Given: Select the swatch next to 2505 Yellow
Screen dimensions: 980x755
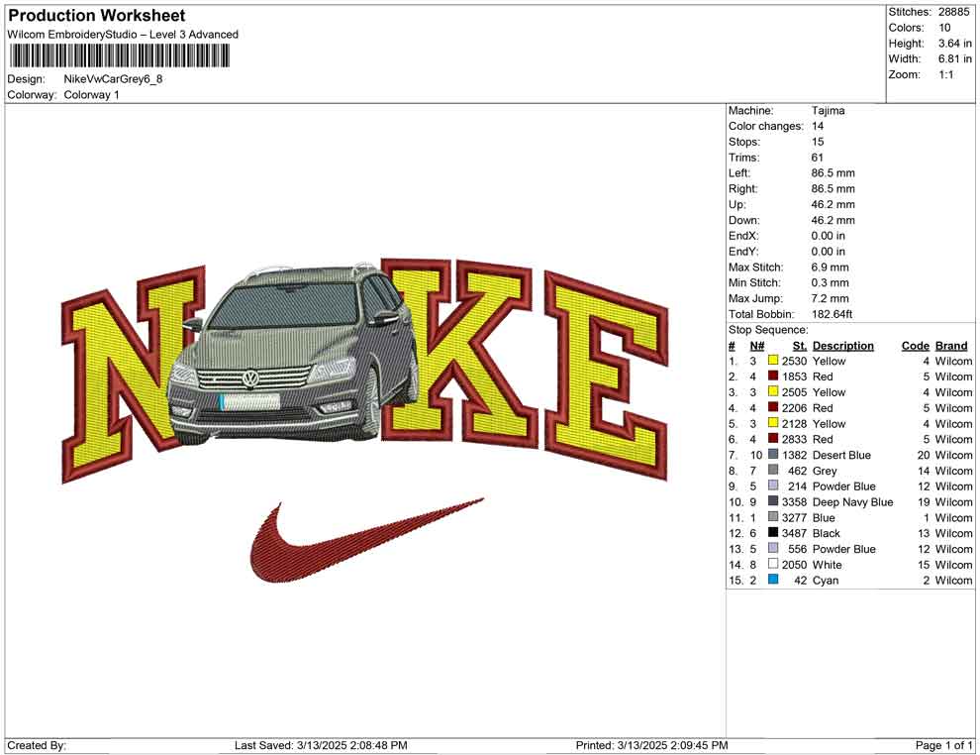Looking at the screenshot, I should (773, 391).
